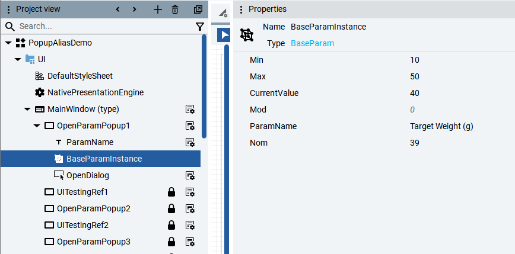Image resolution: width=515 pixels, height=254 pixels.
Task: Click the magnifier search icon
Action: click(x=10, y=27)
